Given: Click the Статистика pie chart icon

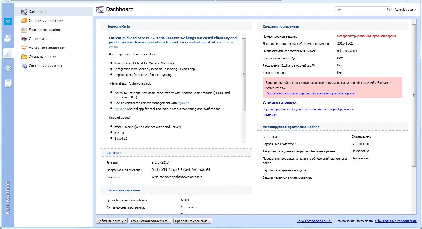Looking at the screenshot, I should click(x=24, y=39).
